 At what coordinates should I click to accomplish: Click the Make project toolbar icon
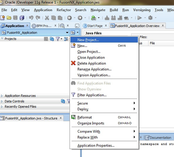click(107, 18)
